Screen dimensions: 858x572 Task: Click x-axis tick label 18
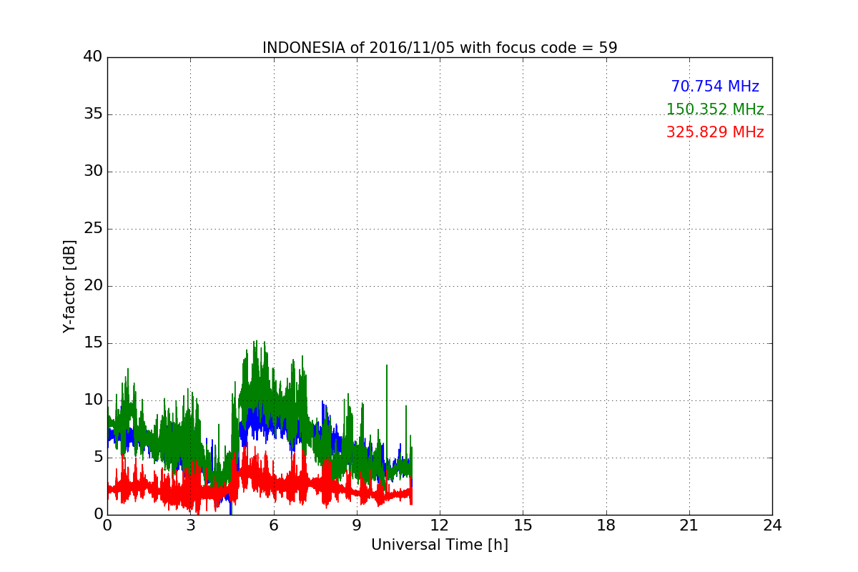(606, 525)
